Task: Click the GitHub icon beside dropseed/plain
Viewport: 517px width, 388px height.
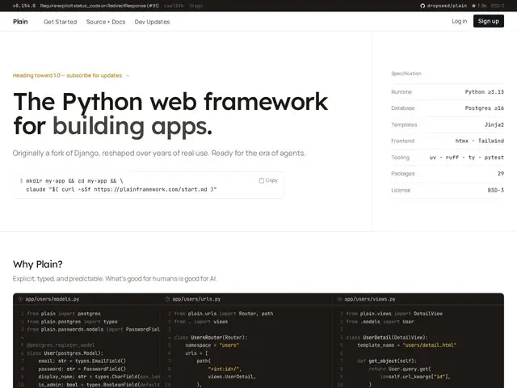Action: (x=422, y=6)
